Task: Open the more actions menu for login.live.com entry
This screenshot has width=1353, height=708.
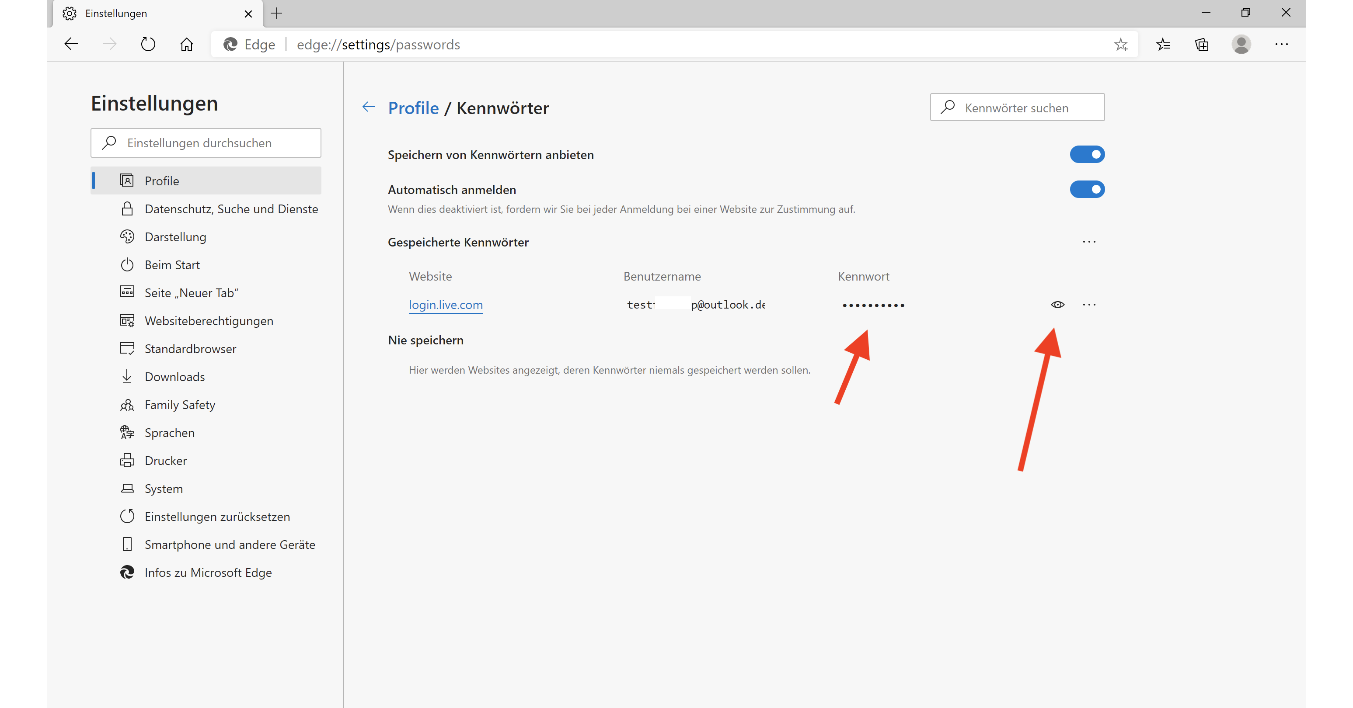Action: pos(1089,305)
